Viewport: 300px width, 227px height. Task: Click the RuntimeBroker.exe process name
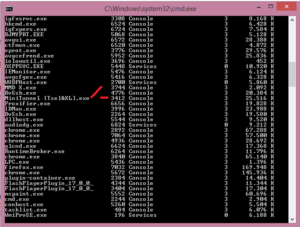(x=35, y=151)
